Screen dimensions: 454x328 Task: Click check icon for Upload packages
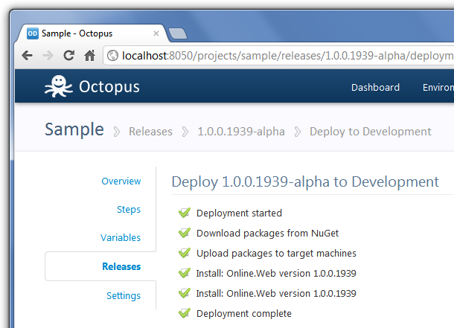click(x=185, y=253)
